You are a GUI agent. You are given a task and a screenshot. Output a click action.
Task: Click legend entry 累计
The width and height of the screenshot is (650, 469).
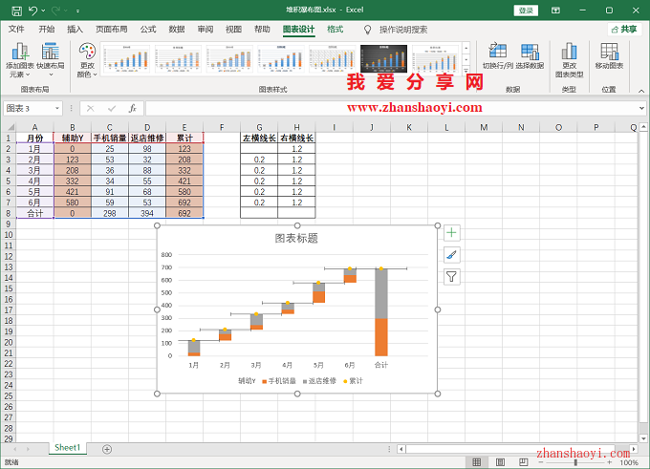click(x=353, y=381)
